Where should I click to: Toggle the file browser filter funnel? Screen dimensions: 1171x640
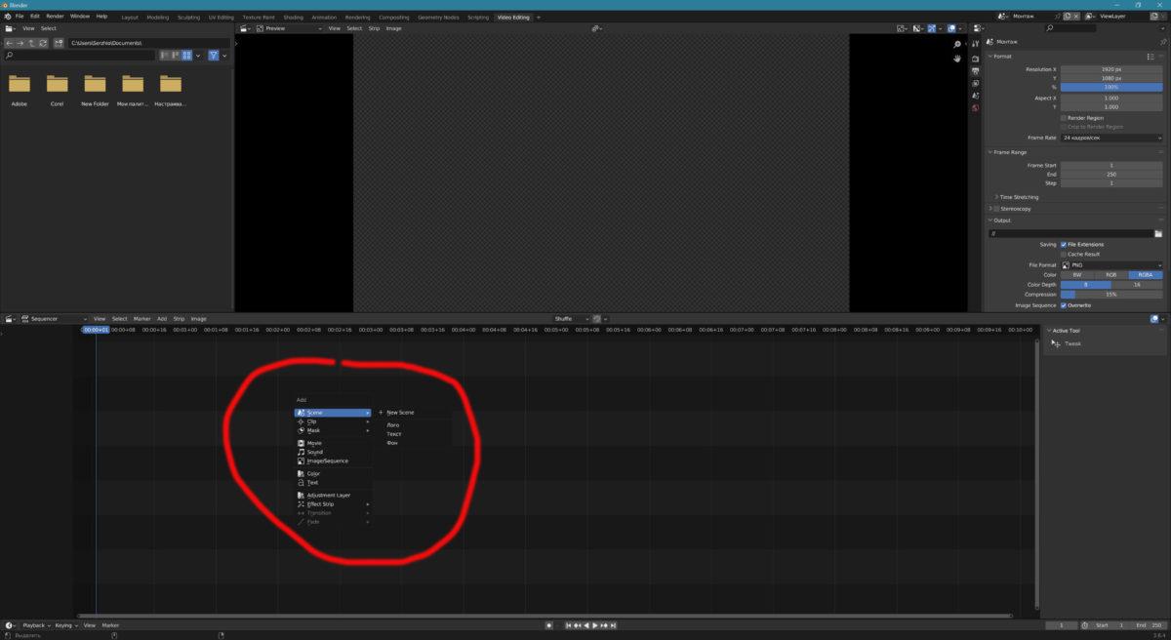(x=214, y=56)
